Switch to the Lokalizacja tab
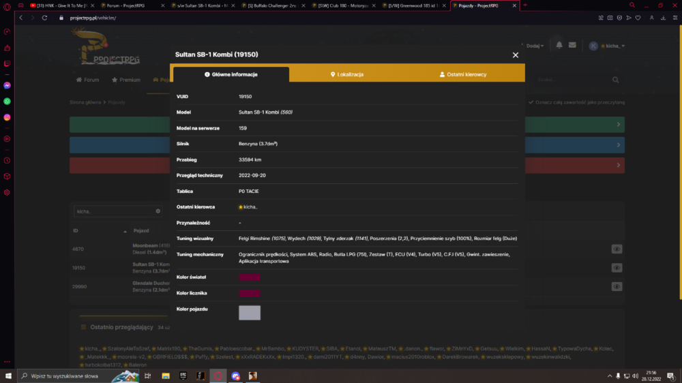 coord(347,74)
